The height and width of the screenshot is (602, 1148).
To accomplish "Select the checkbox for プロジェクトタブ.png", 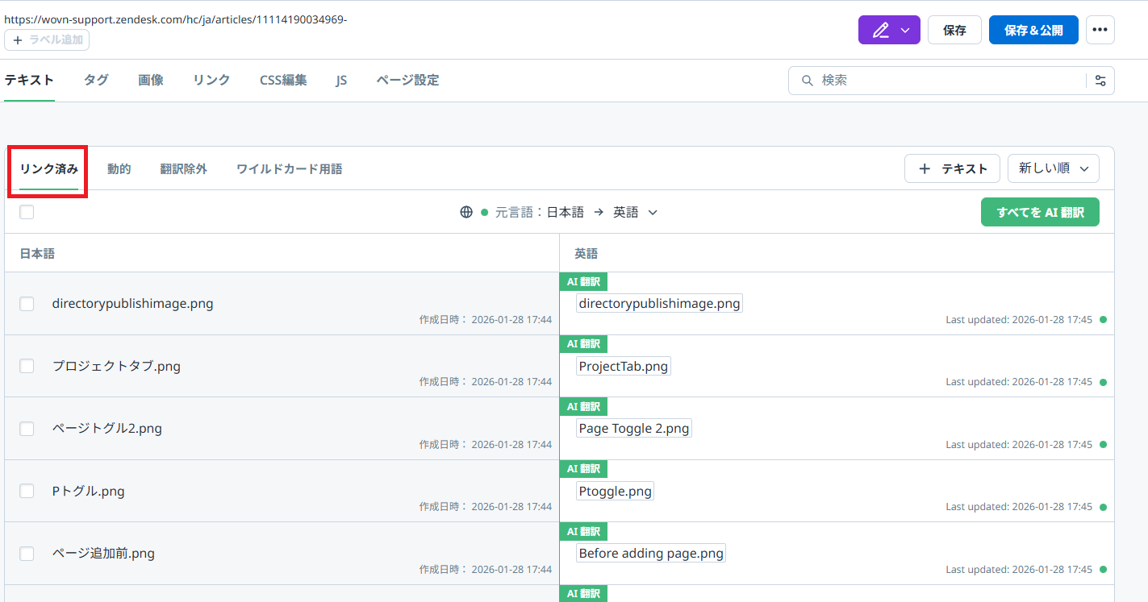I will click(x=27, y=366).
